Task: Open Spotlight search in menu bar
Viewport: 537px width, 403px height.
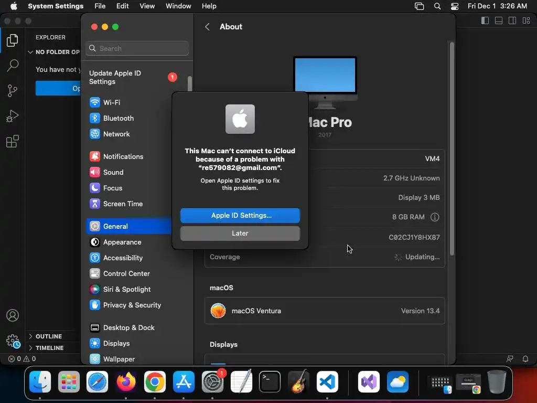Action: coord(437,6)
